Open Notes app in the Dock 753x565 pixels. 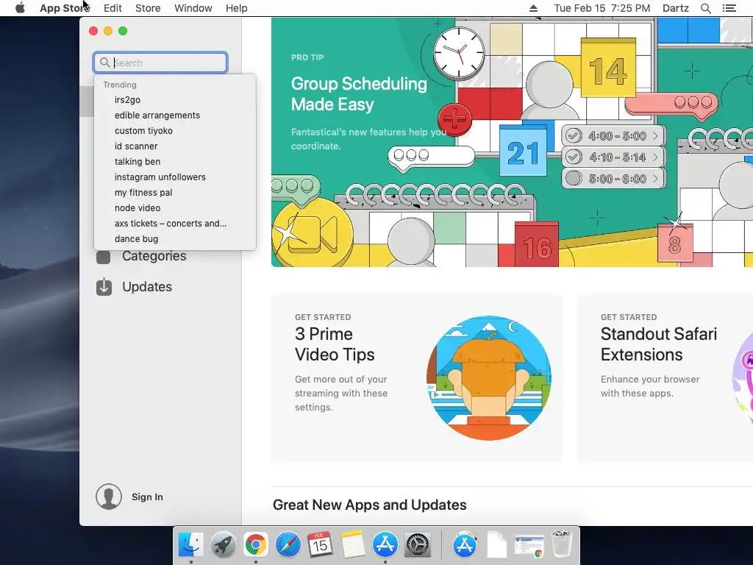coord(352,545)
